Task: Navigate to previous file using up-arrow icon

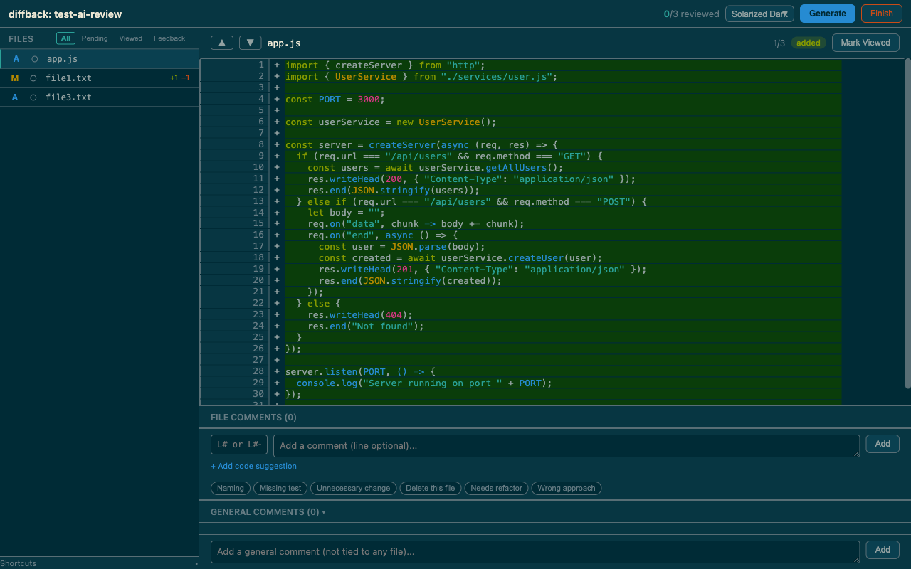Action: pos(221,43)
